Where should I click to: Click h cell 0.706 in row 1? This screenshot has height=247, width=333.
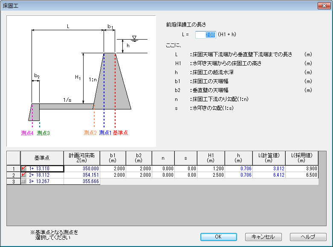(239, 169)
